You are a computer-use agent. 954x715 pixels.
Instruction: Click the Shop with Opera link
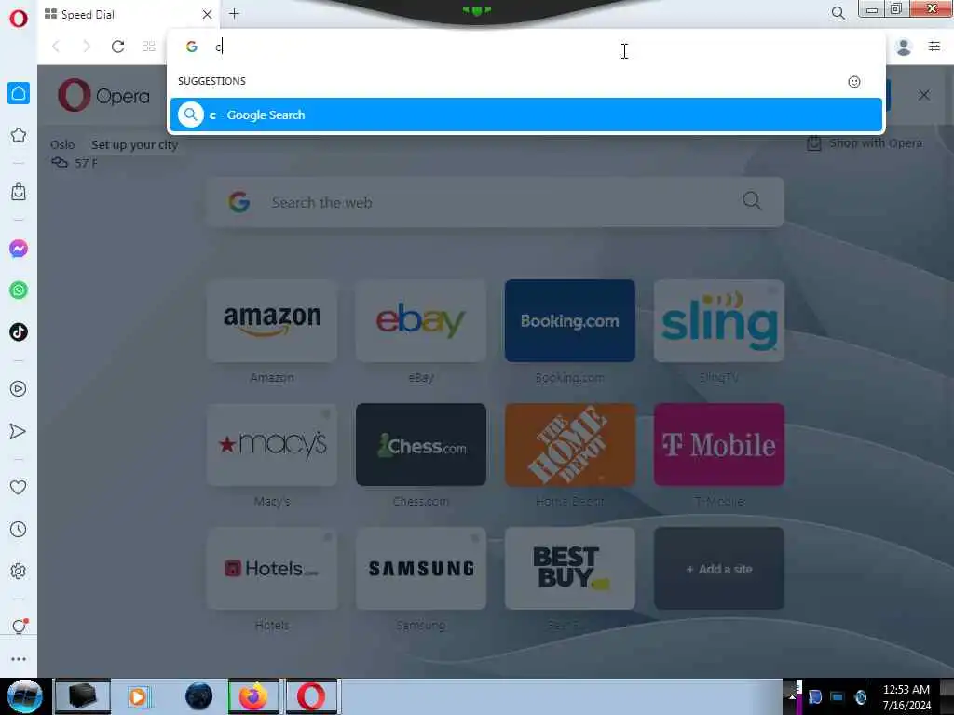[865, 143]
